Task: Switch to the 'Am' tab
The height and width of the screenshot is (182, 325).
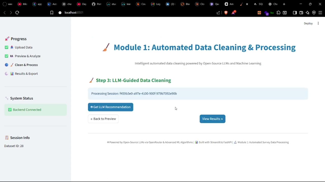Action: 229,4
